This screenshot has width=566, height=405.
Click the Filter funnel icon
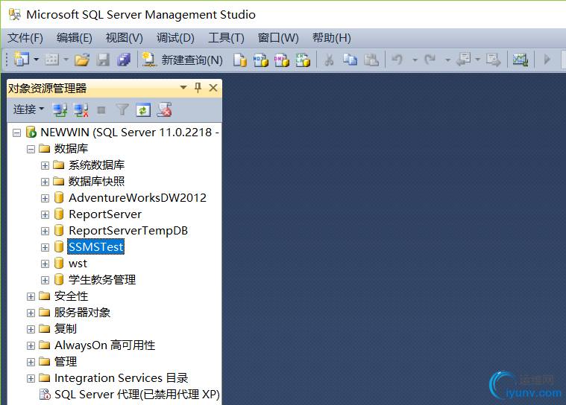point(122,109)
